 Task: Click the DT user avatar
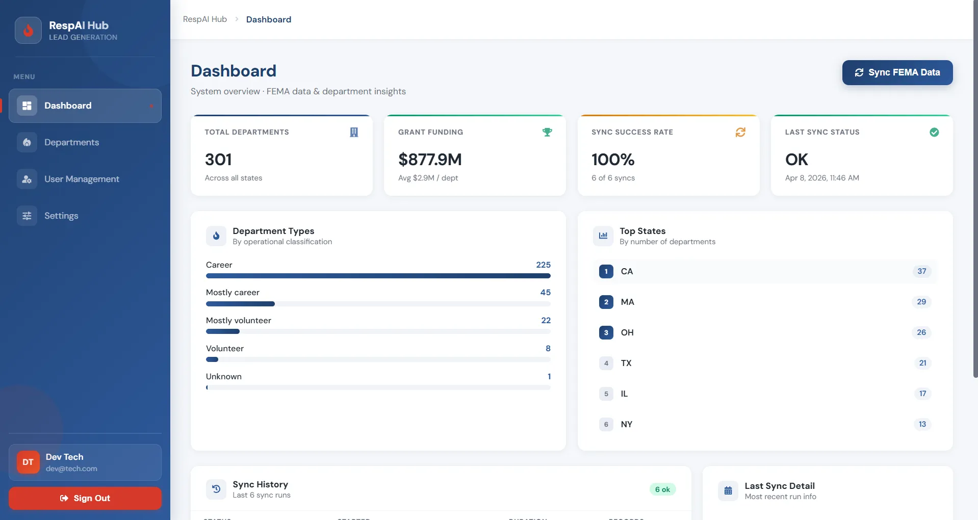pyautogui.click(x=28, y=462)
